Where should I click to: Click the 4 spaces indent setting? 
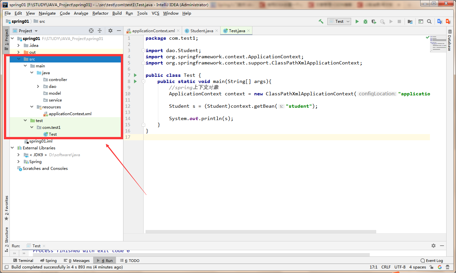coord(418,267)
